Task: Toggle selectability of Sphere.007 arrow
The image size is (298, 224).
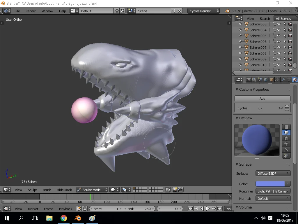Action: point(285,47)
